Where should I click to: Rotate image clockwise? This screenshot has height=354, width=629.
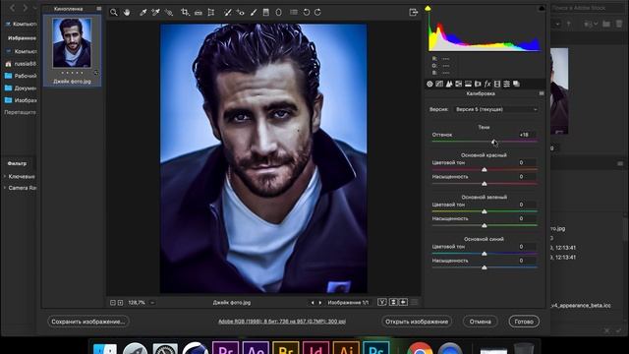point(317,13)
